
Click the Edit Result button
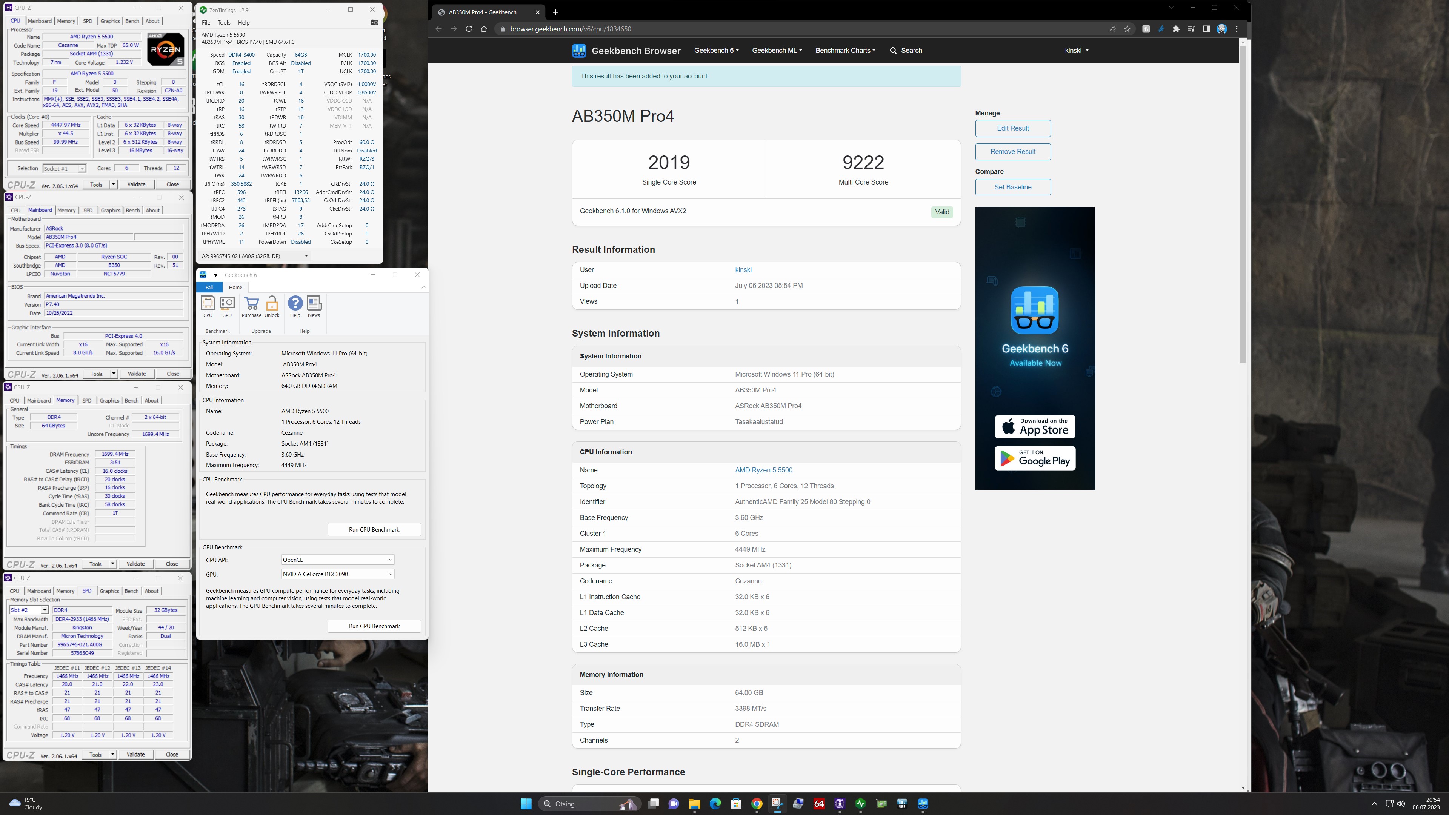click(x=1012, y=128)
